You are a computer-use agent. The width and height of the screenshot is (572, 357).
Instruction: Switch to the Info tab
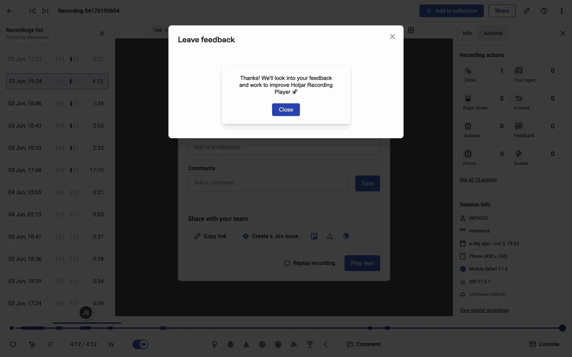coord(467,33)
